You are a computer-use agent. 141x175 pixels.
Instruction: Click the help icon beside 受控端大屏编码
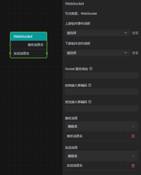pyautogui.click(x=90, y=102)
